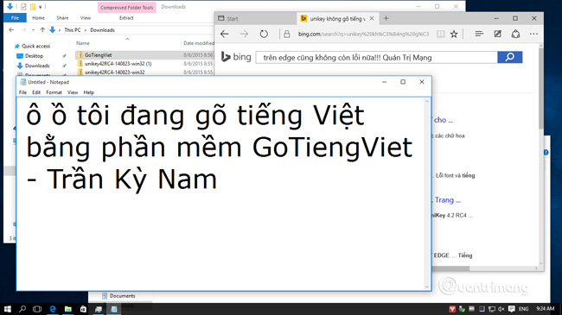Click lock icon in Edge address bar
The image size is (562, 315).
pyautogui.click(x=287, y=34)
